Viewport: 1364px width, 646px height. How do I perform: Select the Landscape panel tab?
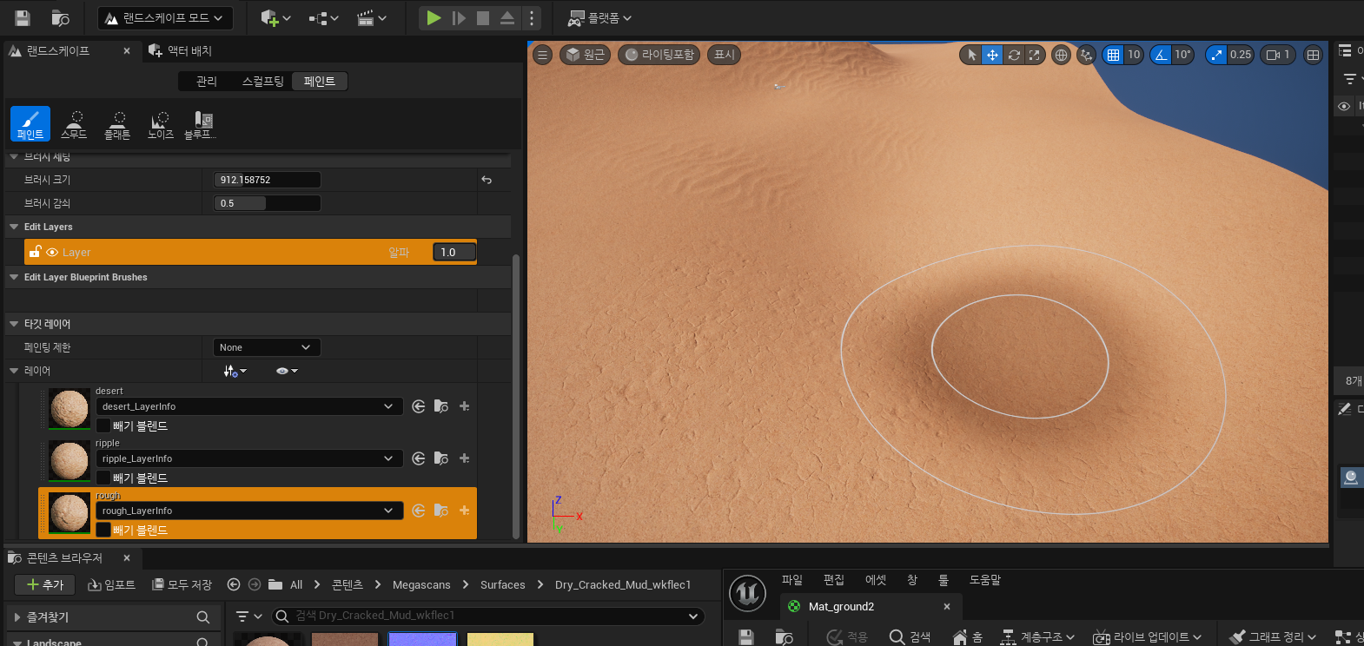point(57,50)
